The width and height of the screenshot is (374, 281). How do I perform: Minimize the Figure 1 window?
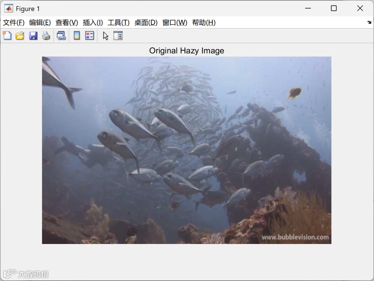pyautogui.click(x=308, y=8)
